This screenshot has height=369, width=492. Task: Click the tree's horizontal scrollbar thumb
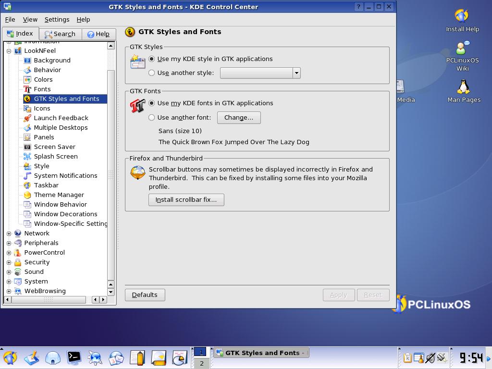[49, 300]
